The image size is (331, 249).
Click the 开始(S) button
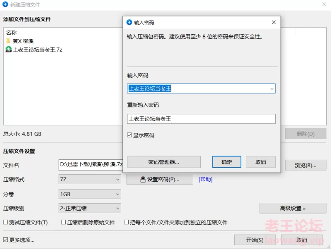click(254, 240)
